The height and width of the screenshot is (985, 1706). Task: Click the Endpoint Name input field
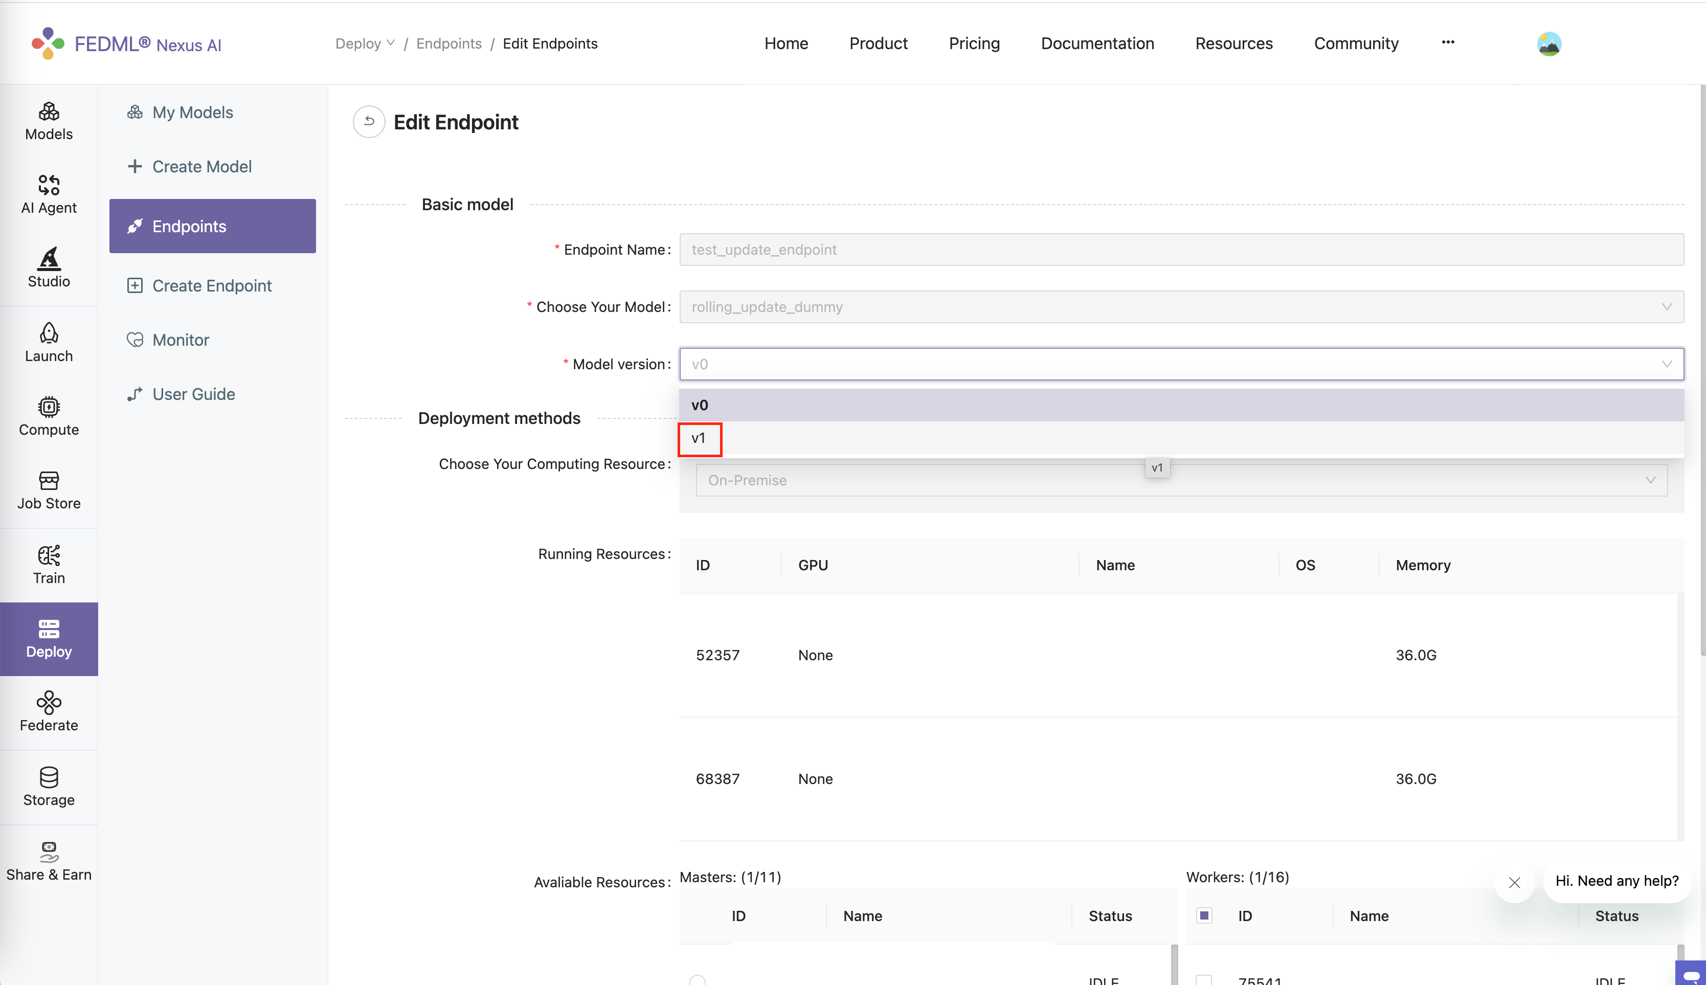point(1181,250)
